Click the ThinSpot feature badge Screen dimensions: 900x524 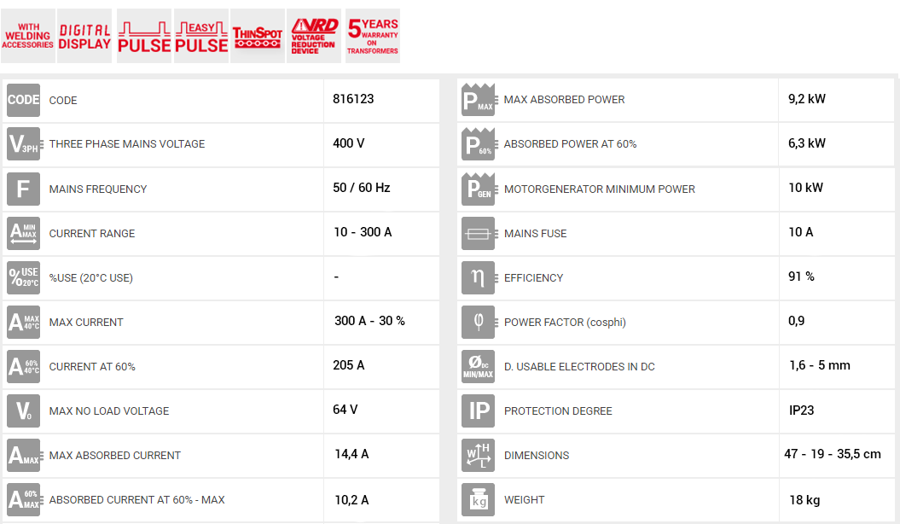[x=258, y=36]
